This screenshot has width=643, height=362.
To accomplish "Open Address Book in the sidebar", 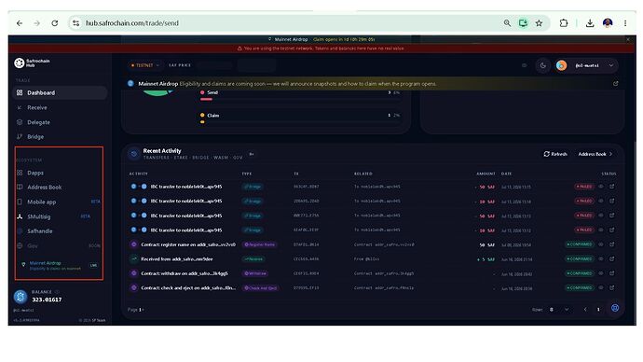I will click(x=45, y=188).
